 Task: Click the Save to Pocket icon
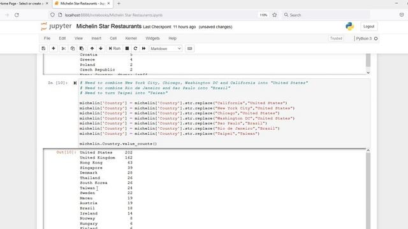pos(402,15)
